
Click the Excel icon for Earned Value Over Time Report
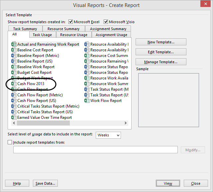point(14,118)
